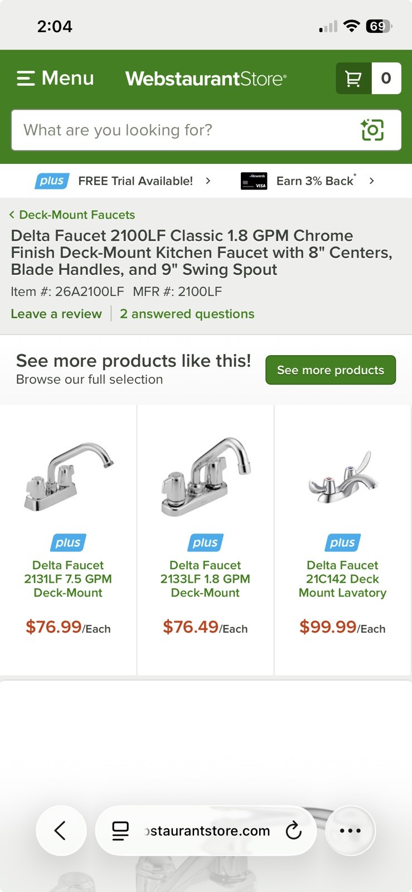Tap the Rewards Visa card icon
This screenshot has height=892, width=412.
pyautogui.click(x=254, y=181)
